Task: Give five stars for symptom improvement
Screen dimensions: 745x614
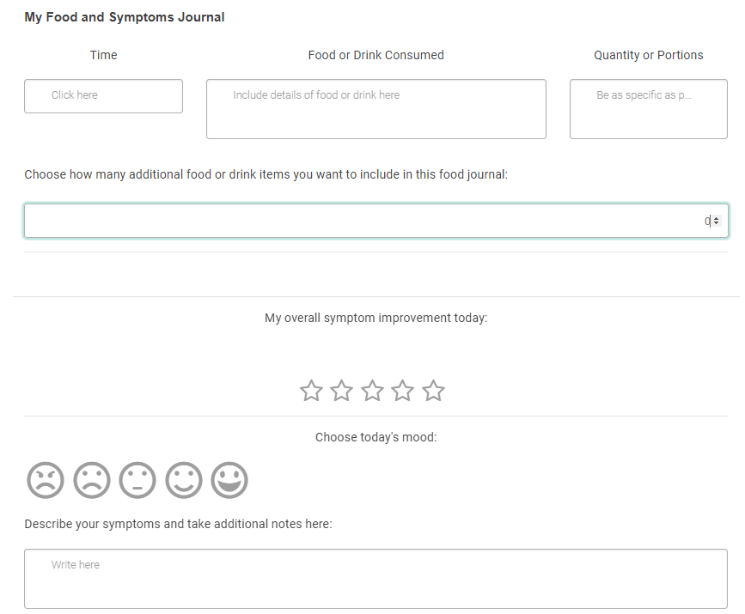Action: 434,392
